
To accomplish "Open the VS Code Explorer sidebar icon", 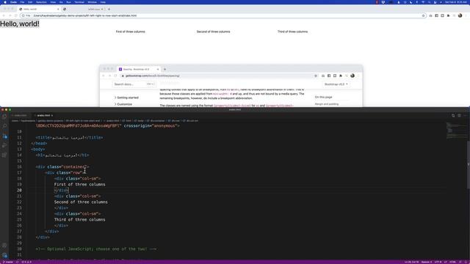I will pos(4,117).
